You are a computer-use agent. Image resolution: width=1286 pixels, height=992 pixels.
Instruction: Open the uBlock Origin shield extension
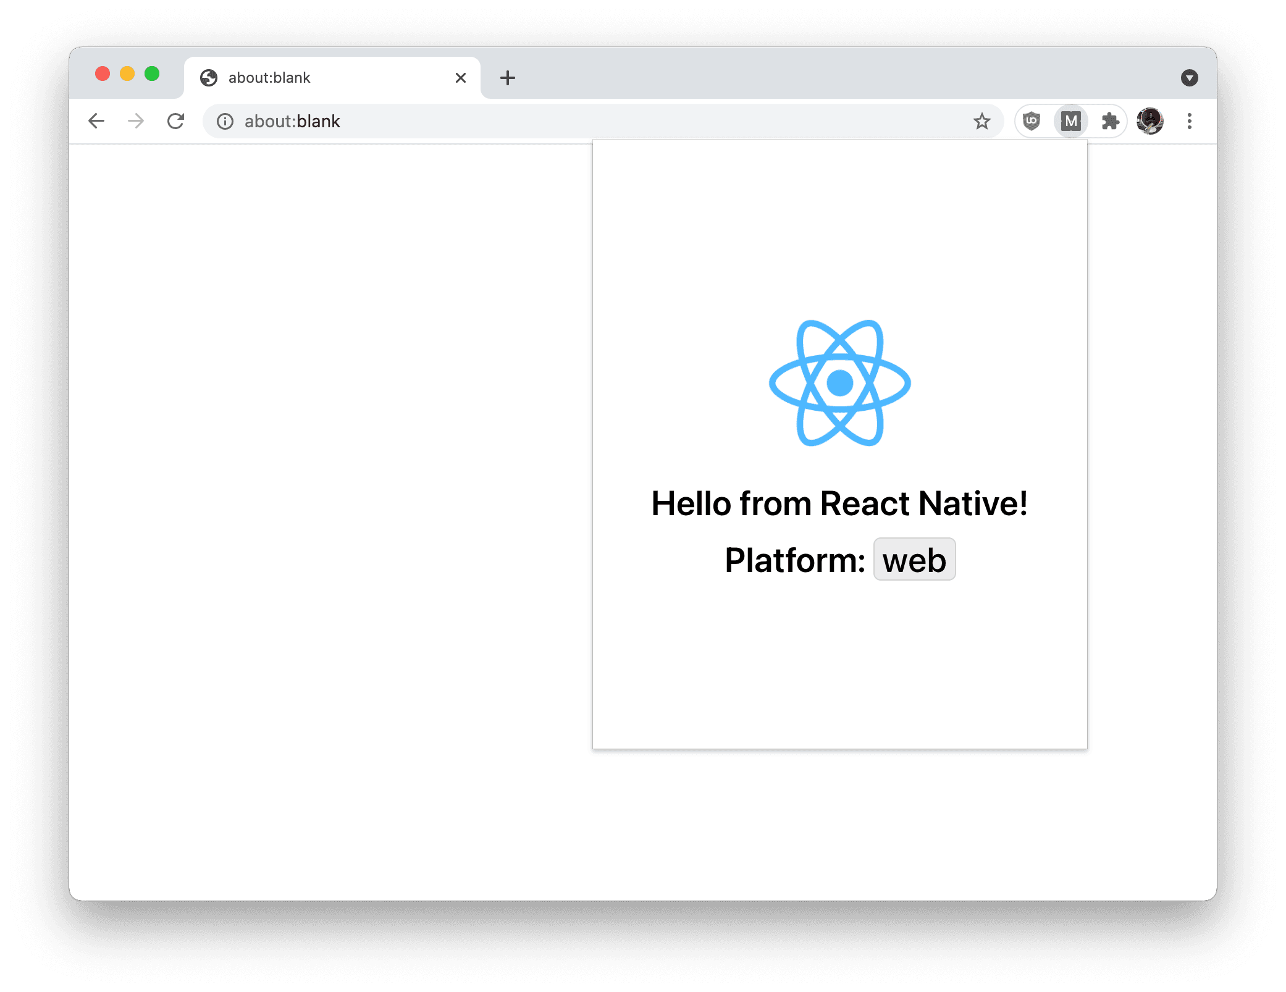(1032, 121)
